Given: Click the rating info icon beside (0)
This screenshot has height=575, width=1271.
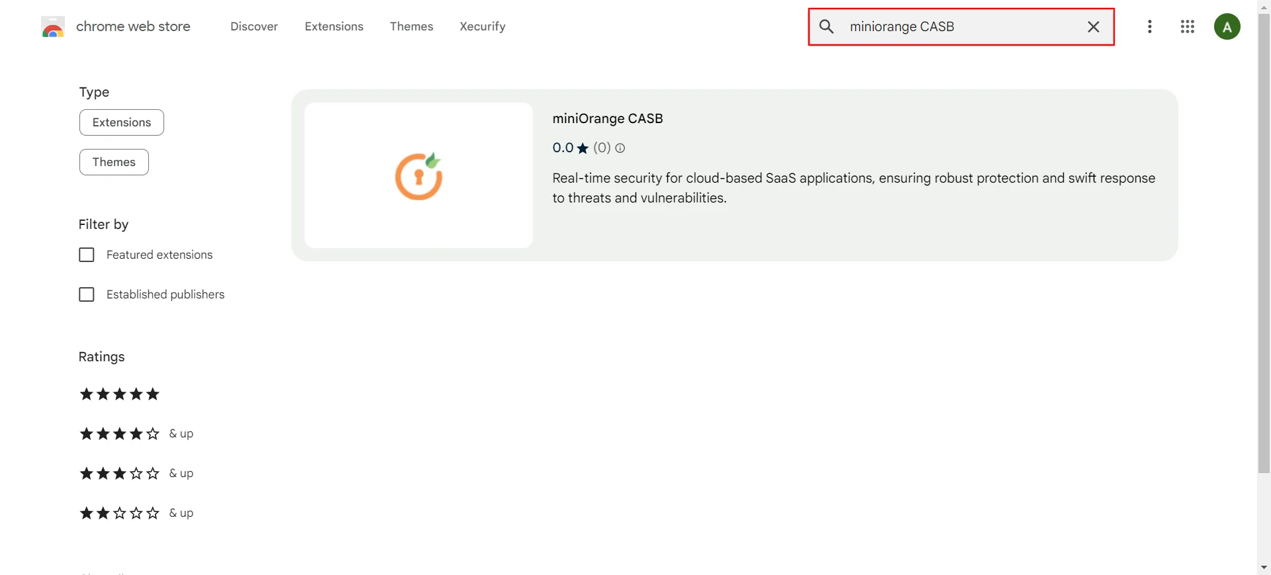Looking at the screenshot, I should point(620,148).
